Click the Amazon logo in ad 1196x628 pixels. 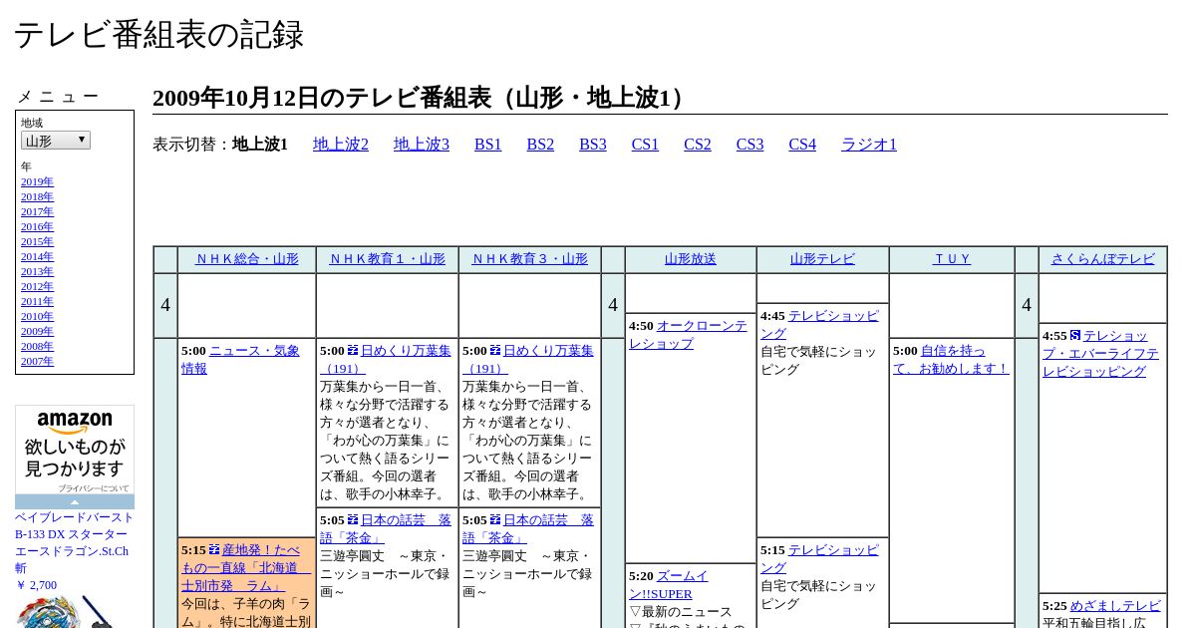(x=75, y=423)
